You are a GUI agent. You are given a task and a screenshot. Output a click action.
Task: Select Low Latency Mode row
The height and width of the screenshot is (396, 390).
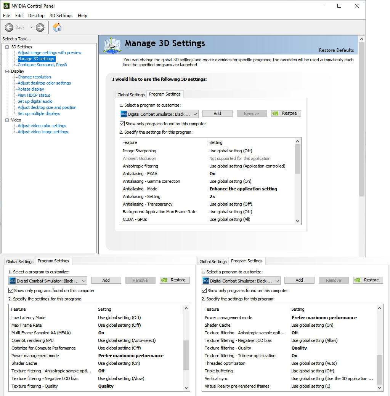pyautogui.click(x=96, y=318)
